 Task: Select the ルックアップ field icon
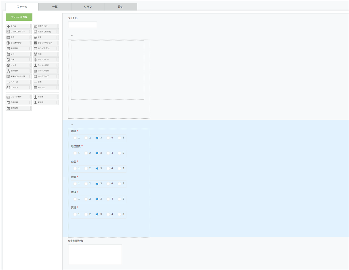pos(35,76)
